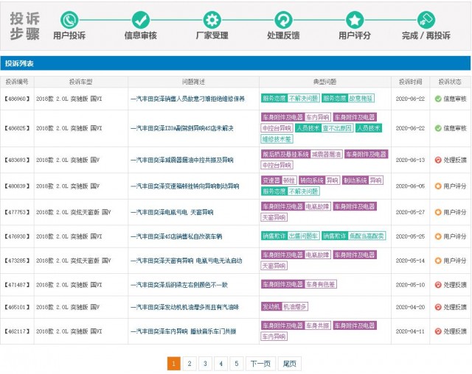This screenshot has width=472, height=374.
Task: Open complaint 后钢梁左右侧颜色不一致
Action: [x=179, y=285]
